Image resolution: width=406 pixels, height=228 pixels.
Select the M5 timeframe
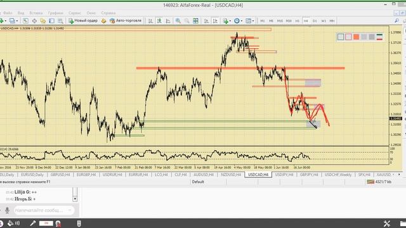(x=271, y=21)
